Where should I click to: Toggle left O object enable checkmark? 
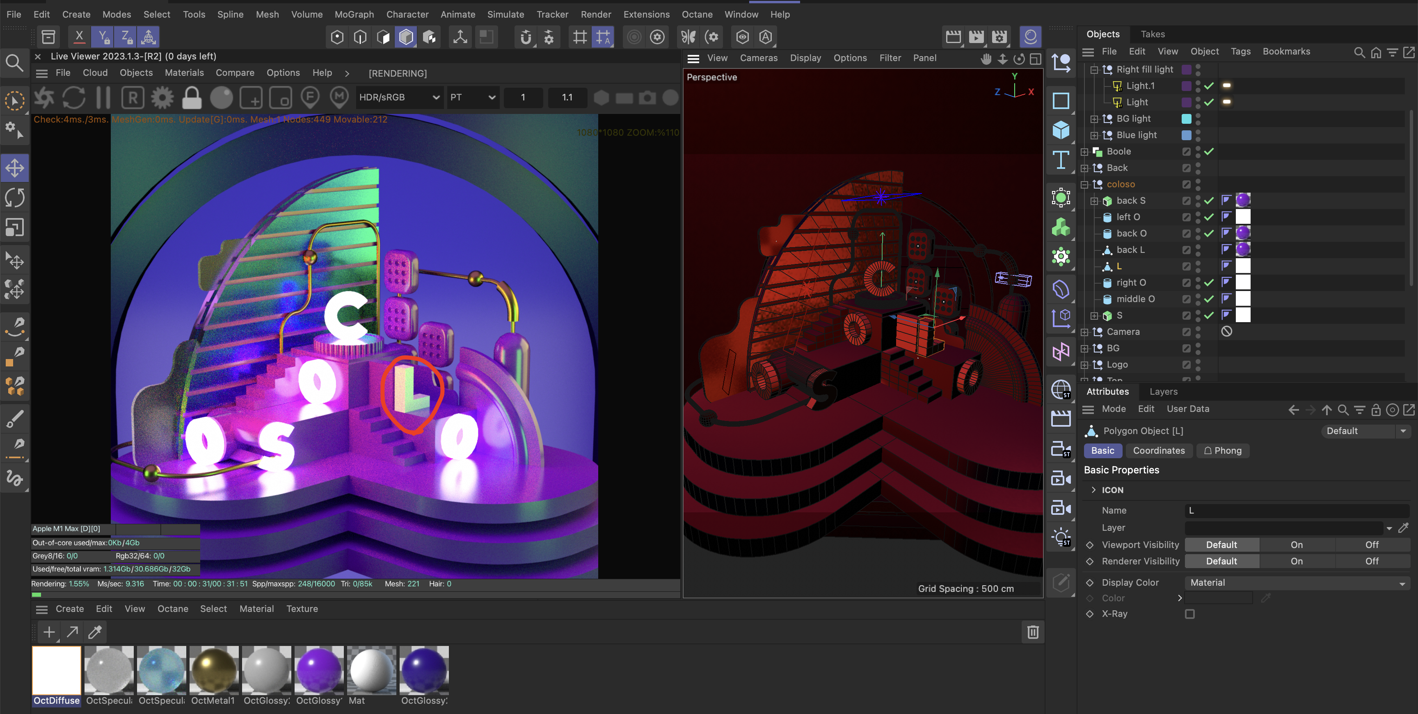click(1209, 217)
